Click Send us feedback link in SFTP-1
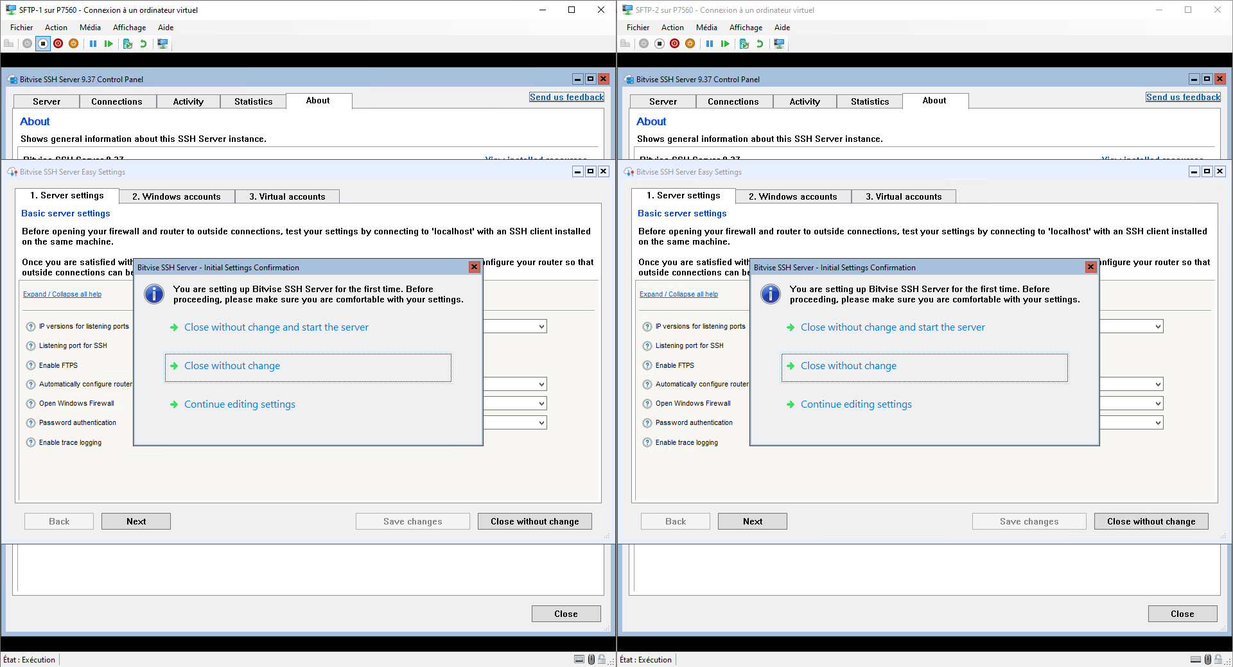Image resolution: width=1233 pixels, height=667 pixels. click(566, 97)
